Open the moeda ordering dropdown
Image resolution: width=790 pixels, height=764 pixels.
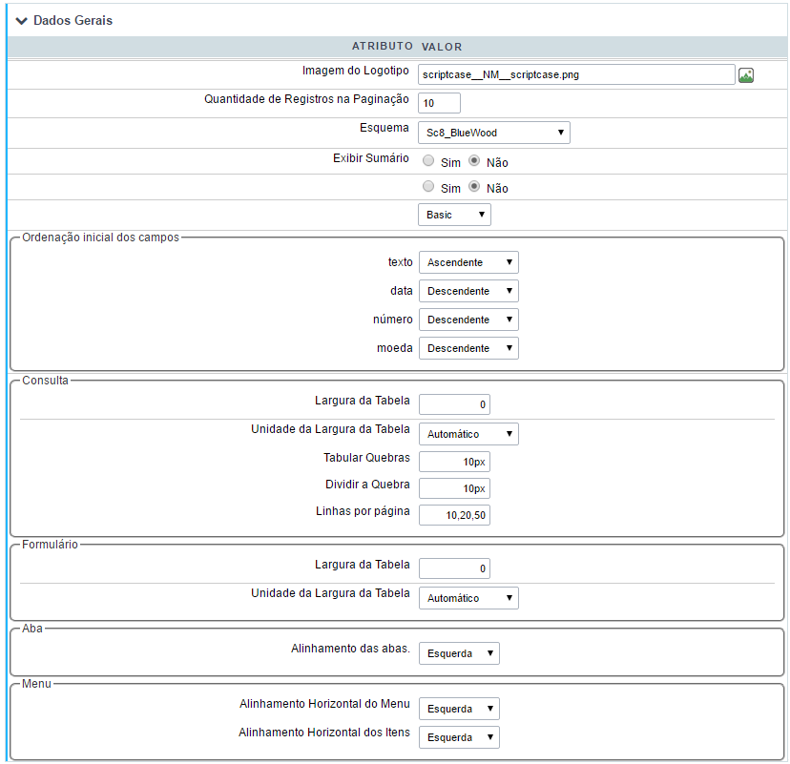point(468,348)
